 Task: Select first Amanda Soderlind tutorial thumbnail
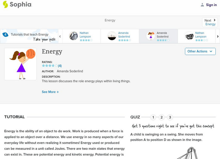click(x=112, y=36)
